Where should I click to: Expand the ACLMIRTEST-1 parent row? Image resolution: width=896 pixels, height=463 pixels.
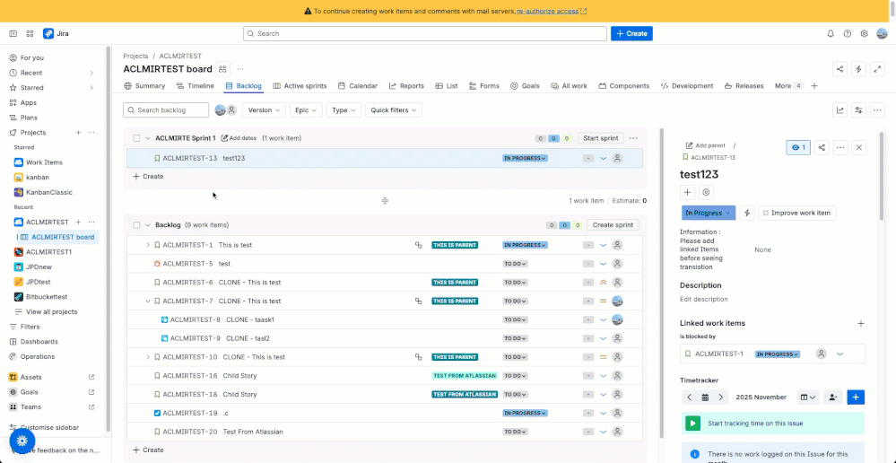click(x=148, y=245)
